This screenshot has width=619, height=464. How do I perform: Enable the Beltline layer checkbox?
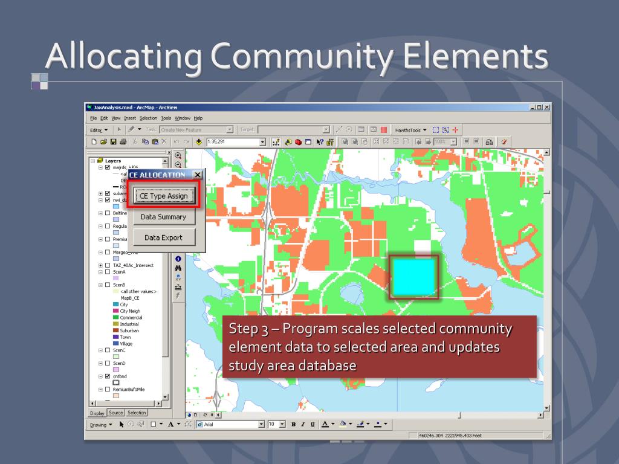point(108,213)
